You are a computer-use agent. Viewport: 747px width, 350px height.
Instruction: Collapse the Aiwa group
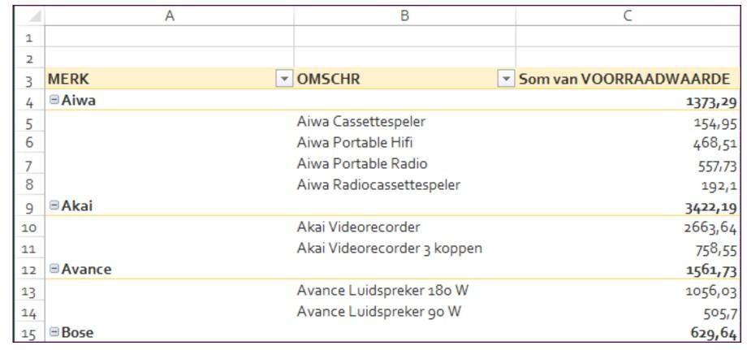pos(54,102)
